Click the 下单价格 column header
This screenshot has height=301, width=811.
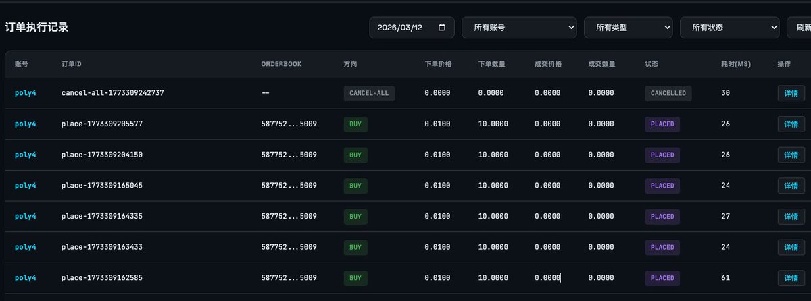point(438,64)
